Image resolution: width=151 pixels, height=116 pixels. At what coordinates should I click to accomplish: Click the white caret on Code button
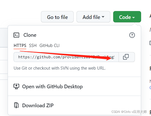click(x=134, y=18)
